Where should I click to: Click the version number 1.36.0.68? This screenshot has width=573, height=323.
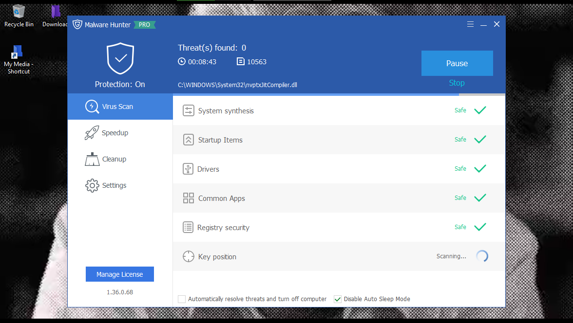pyautogui.click(x=120, y=292)
